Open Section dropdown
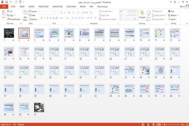189x126 pixels. (x=33, y=19)
